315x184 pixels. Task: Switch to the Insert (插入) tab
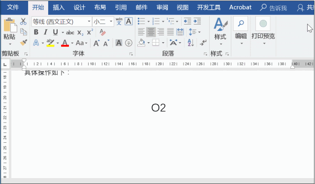[59, 8]
